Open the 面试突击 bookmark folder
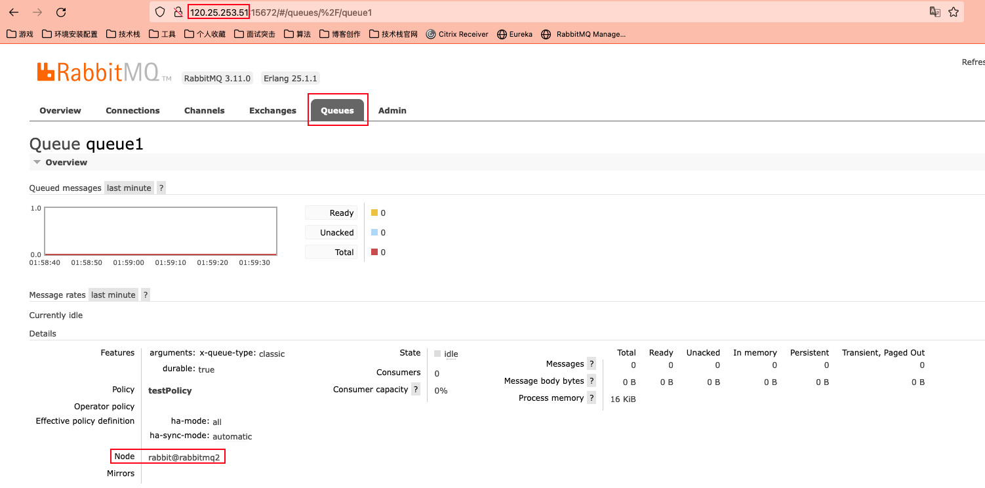Screen dimensions: 985x488 [254, 34]
